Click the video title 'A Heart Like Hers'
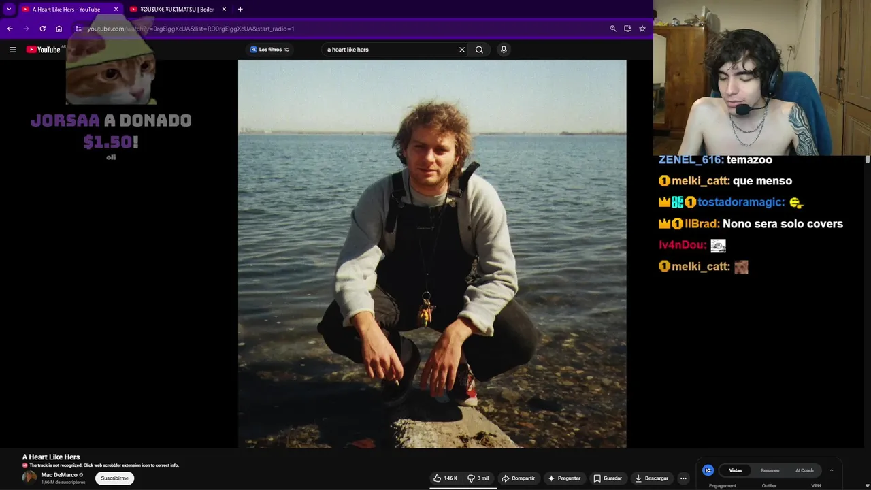 coord(51,457)
